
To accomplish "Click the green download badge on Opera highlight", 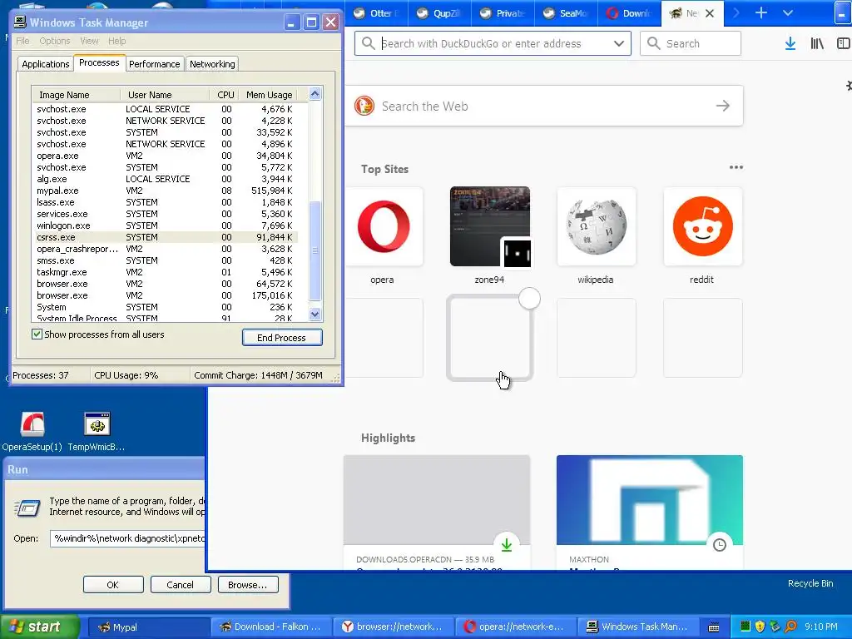I will (507, 544).
